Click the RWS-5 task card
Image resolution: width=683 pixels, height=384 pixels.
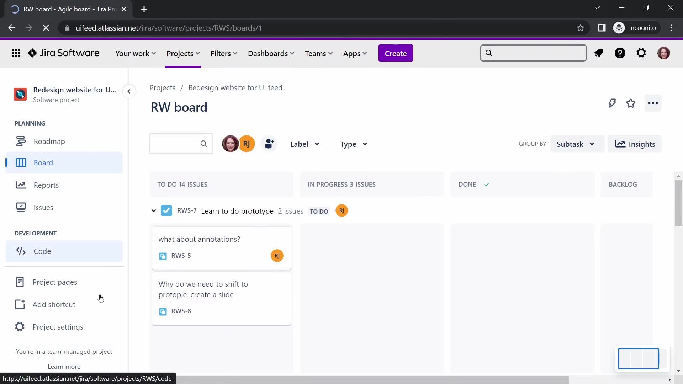[221, 247]
